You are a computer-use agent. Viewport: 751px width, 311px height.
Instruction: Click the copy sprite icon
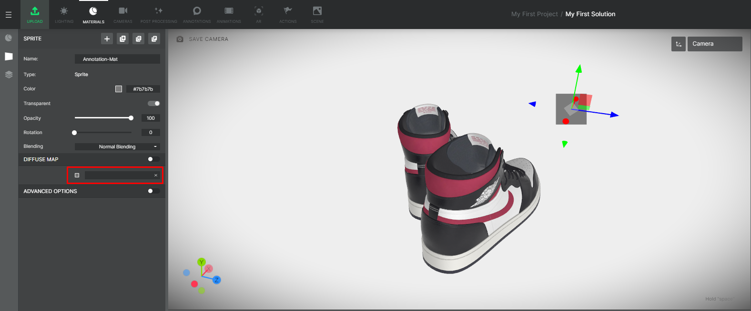tap(139, 39)
